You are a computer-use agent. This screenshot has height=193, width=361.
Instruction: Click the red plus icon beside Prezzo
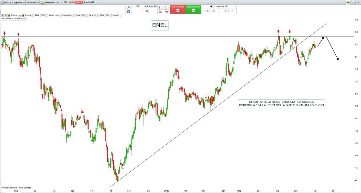tap(3, 15)
